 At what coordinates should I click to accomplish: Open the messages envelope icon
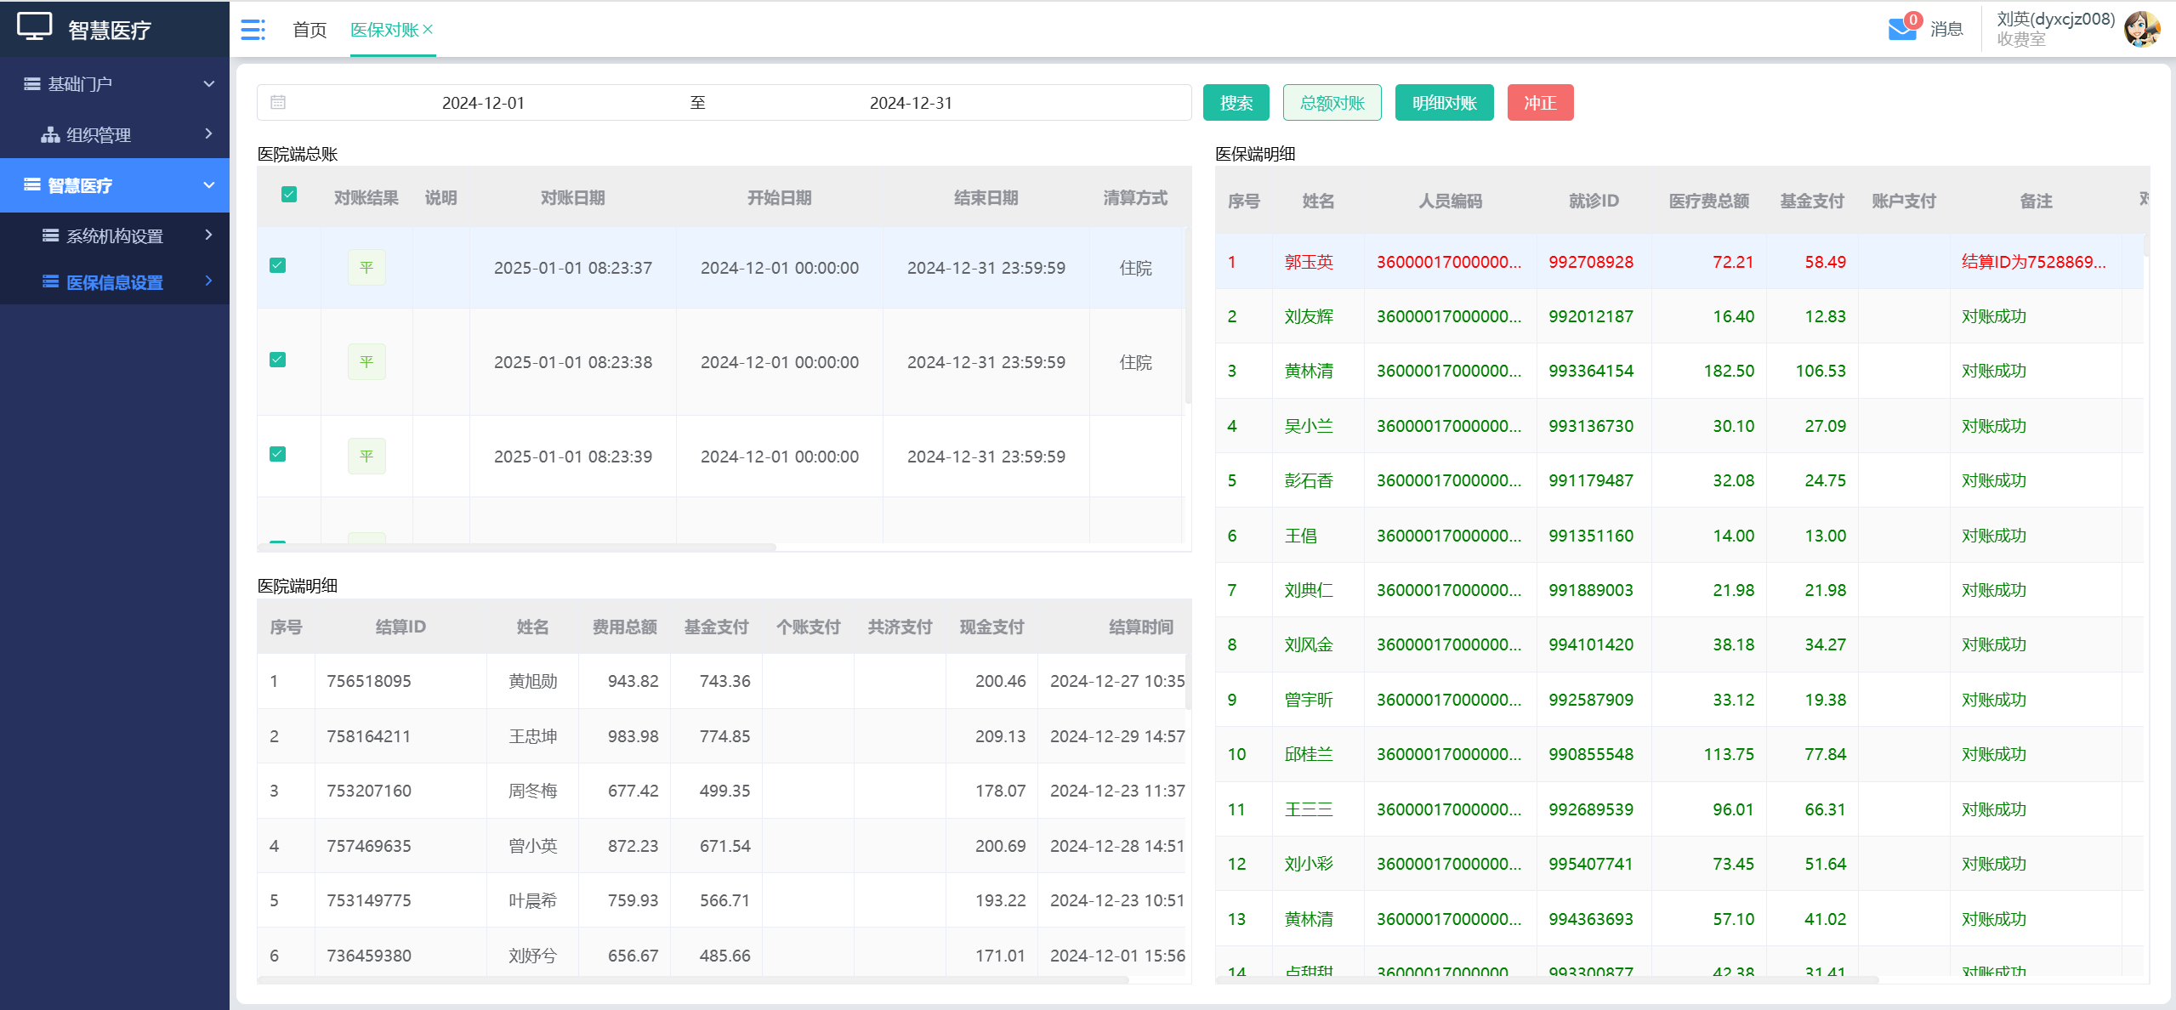point(1901,29)
